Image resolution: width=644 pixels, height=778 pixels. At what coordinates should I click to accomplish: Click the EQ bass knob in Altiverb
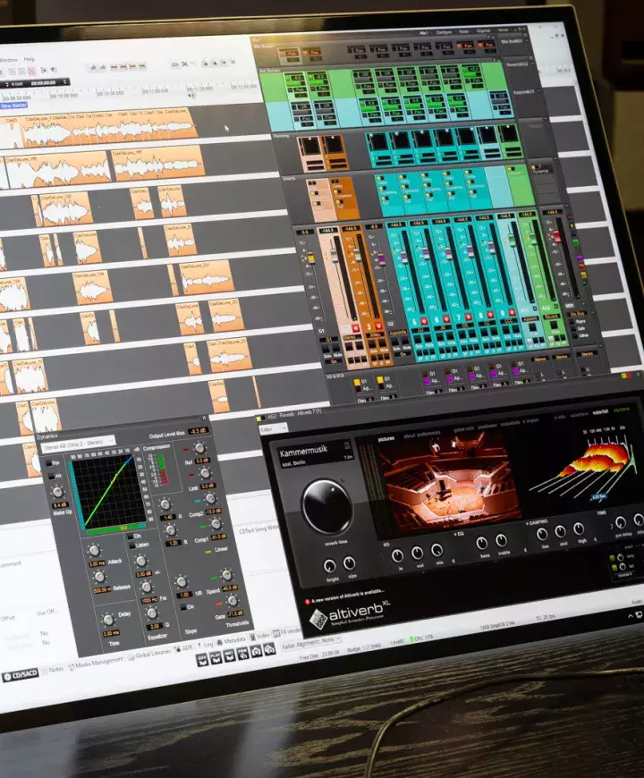tap(481, 543)
